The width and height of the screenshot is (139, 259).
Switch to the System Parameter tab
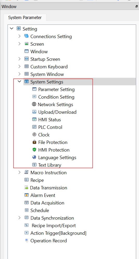[x=25, y=17]
